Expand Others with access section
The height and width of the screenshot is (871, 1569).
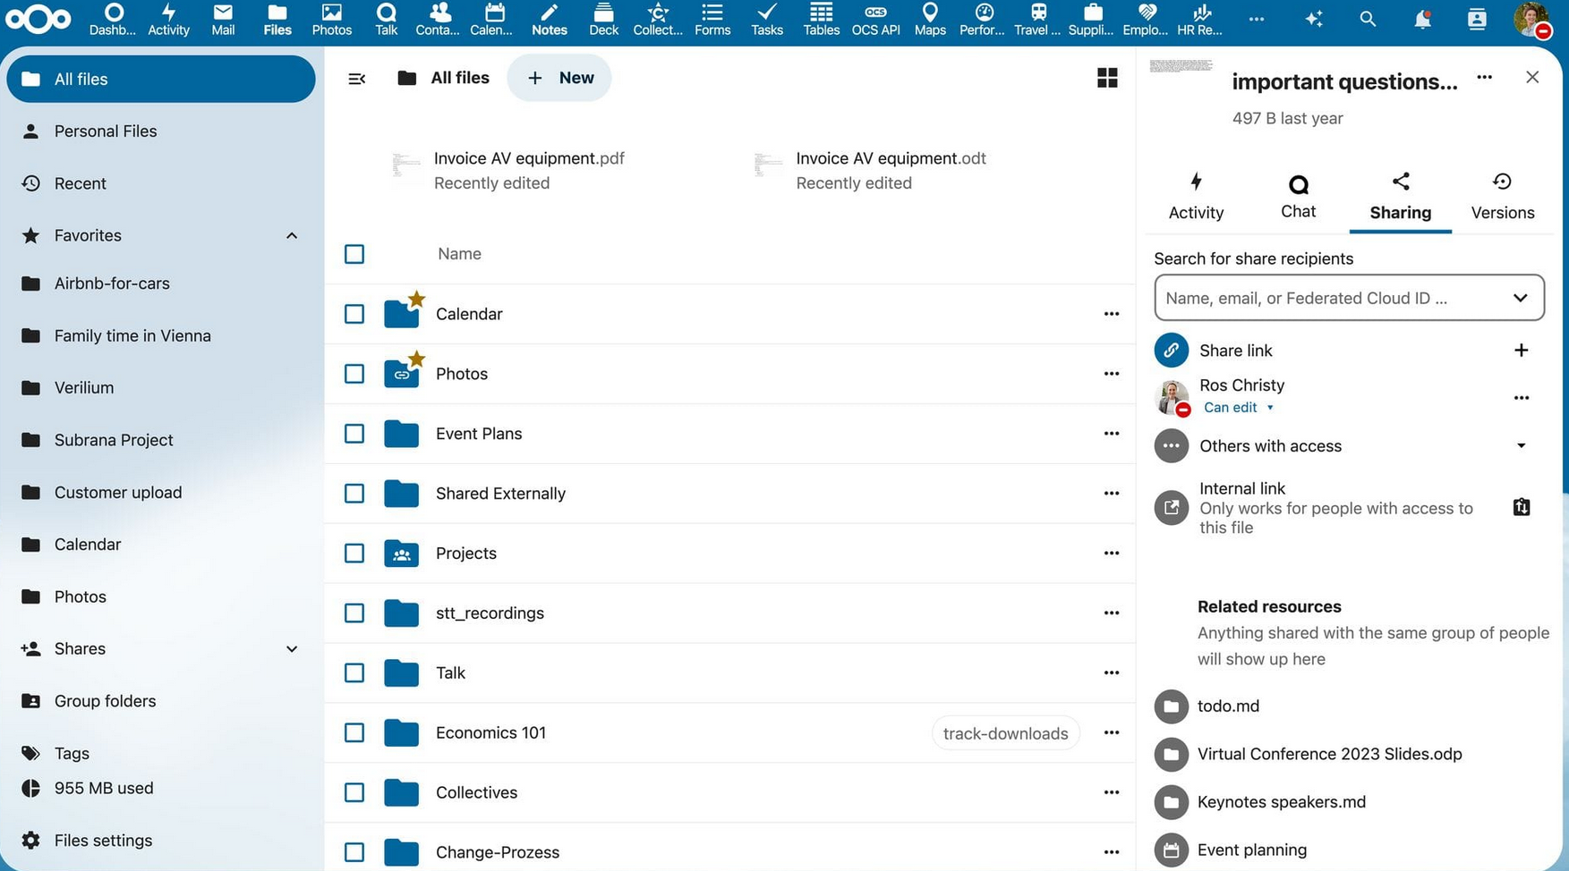pos(1521,446)
